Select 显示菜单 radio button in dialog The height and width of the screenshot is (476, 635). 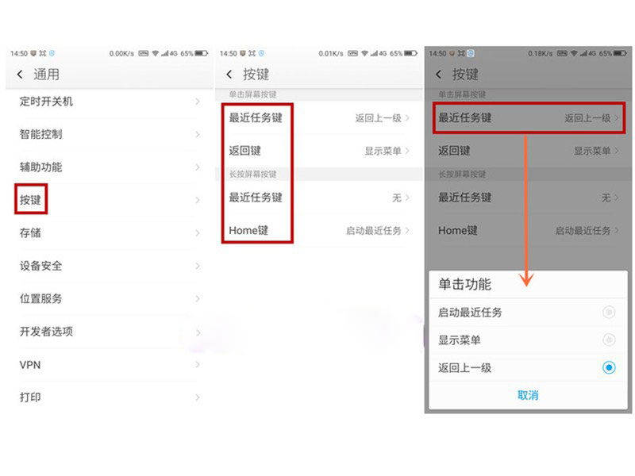[x=609, y=340]
